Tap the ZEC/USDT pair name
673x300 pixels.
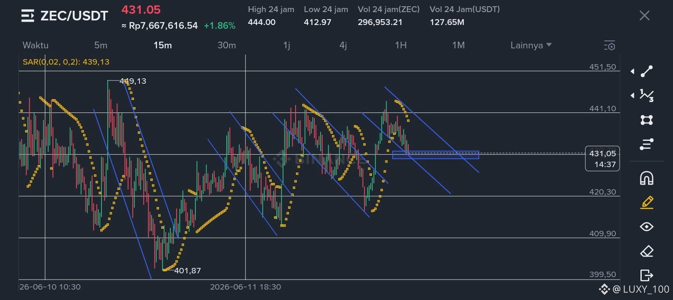[74, 16]
